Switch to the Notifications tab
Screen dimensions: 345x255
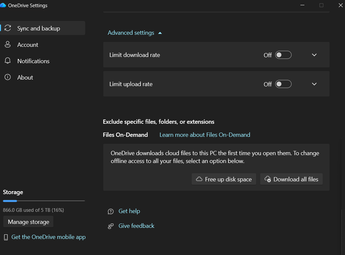[33, 61]
